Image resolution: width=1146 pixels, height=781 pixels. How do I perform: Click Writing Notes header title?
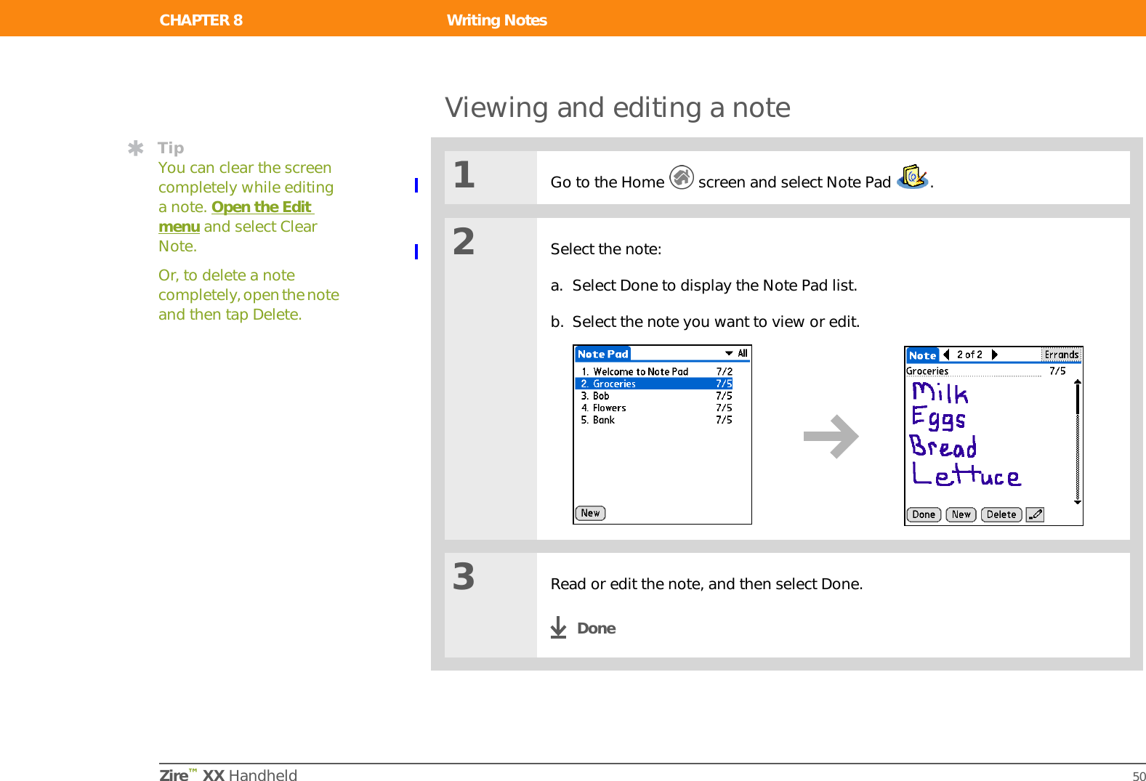497,20
